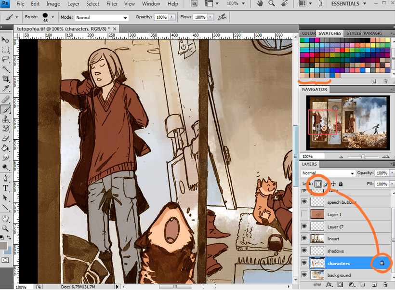Screen dimensions: 395x290
Task: Select the Lasso tool
Action: [x=6, y=59]
